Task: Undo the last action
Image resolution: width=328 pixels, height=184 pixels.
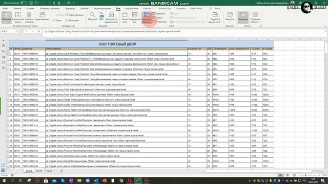Action: pyautogui.click(x=36, y=3)
